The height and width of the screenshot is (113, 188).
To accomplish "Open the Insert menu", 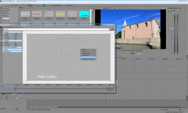I will click(x=14, y=3).
